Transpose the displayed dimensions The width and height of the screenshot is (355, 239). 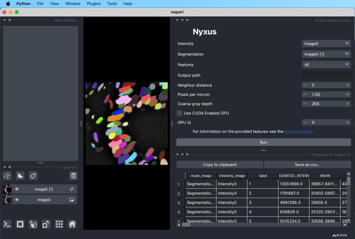point(46,224)
